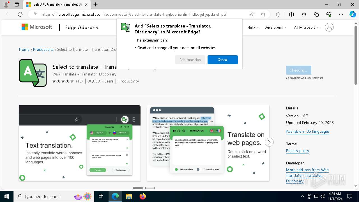Open the Text translation screenshot
The width and height of the screenshot is (359, 202).
pos(80,143)
